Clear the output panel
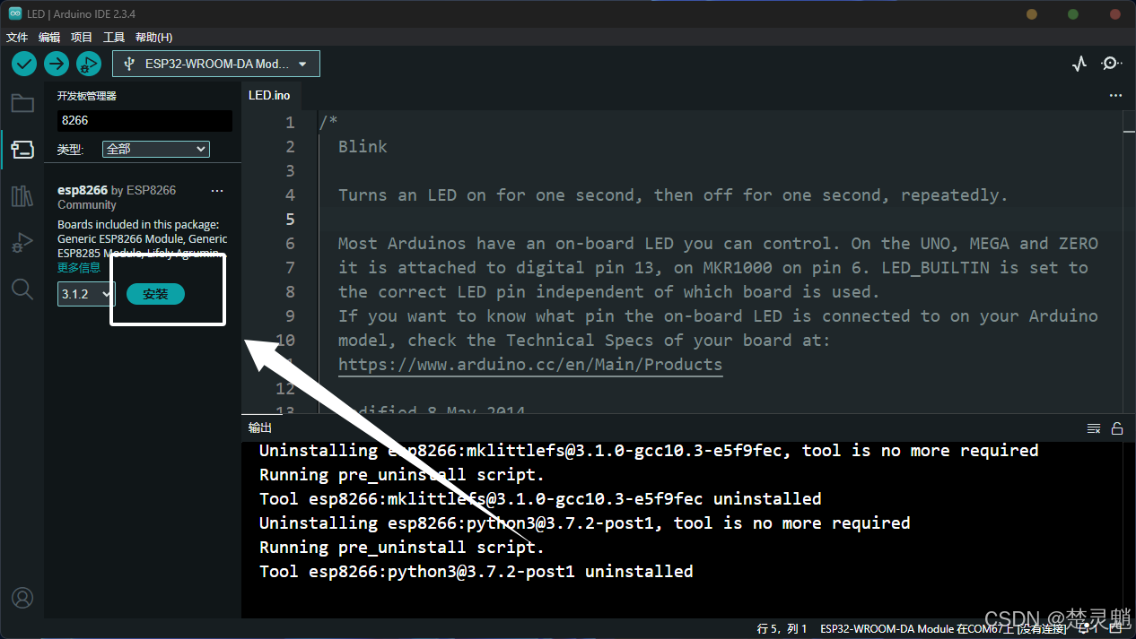This screenshot has height=639, width=1136. [x=1094, y=428]
